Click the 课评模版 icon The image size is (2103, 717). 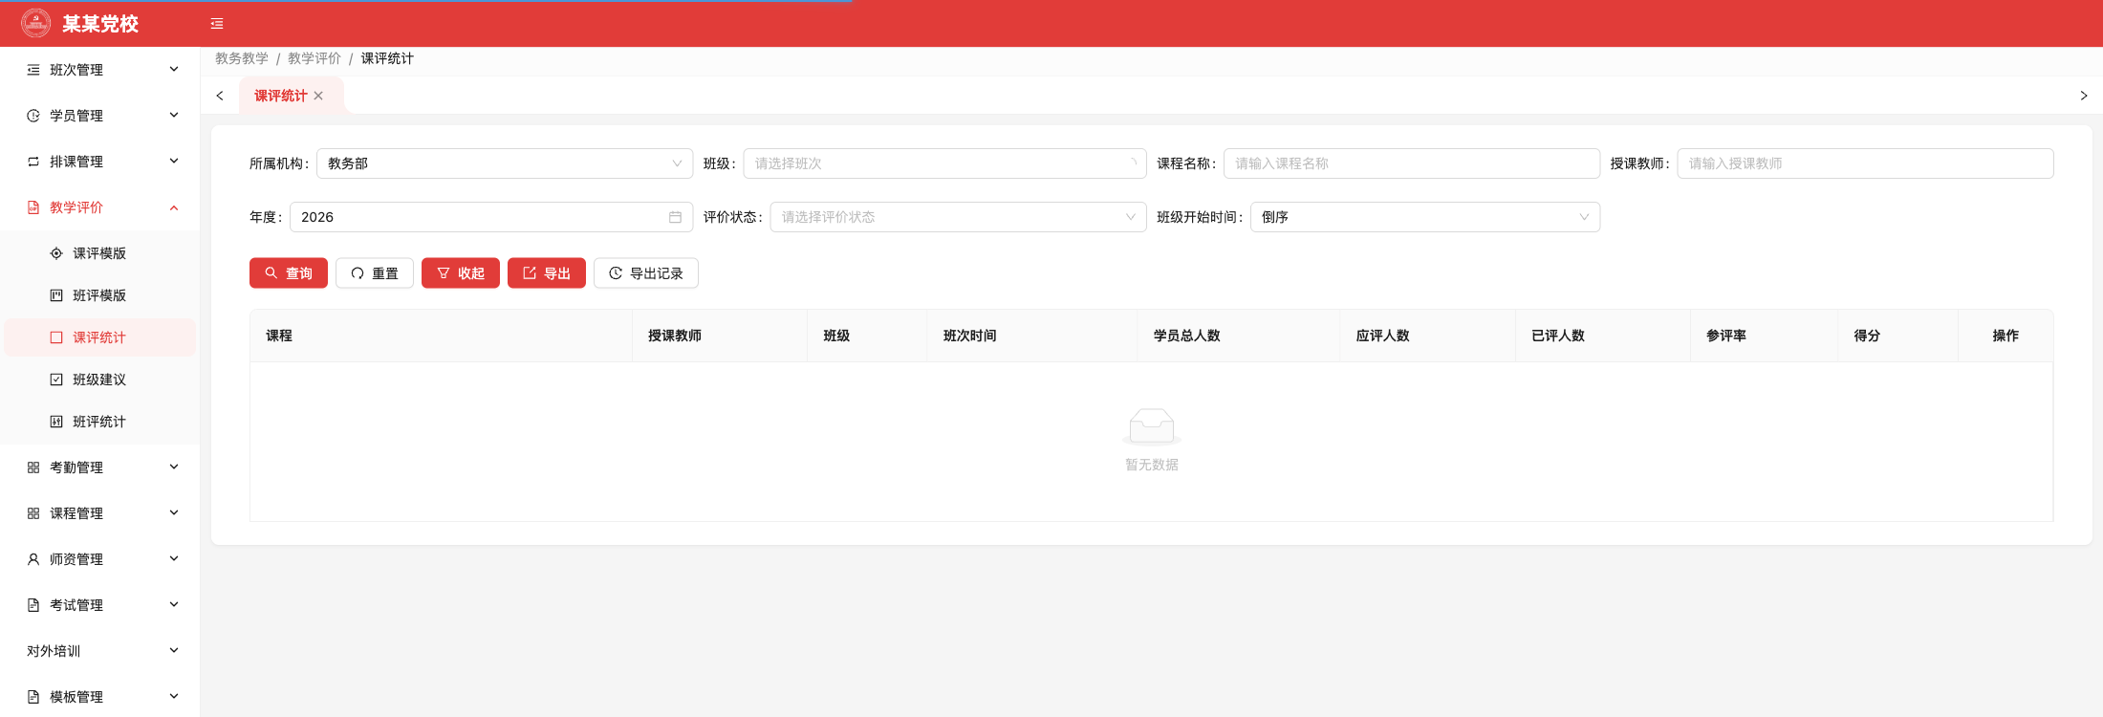tap(56, 253)
